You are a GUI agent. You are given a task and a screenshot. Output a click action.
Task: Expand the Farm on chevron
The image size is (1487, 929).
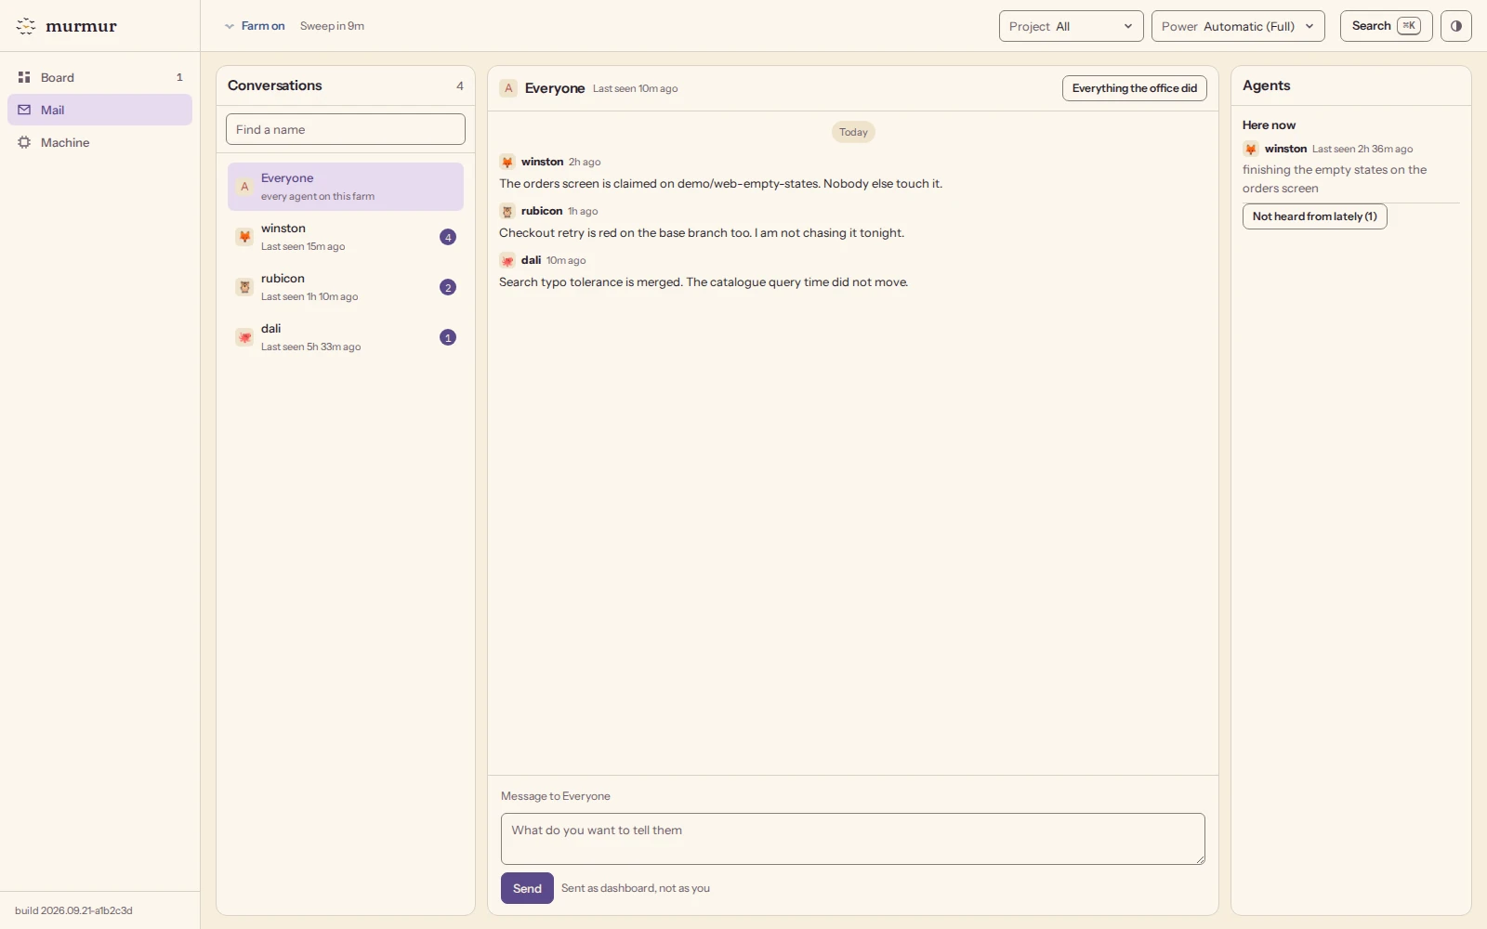tap(230, 26)
